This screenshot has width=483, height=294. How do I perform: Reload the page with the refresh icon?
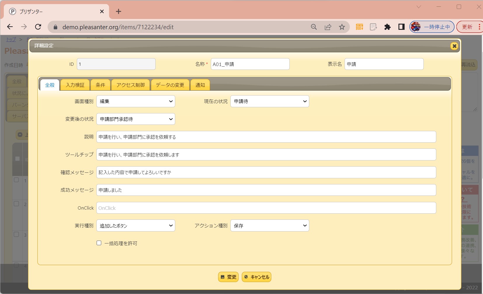tap(38, 27)
